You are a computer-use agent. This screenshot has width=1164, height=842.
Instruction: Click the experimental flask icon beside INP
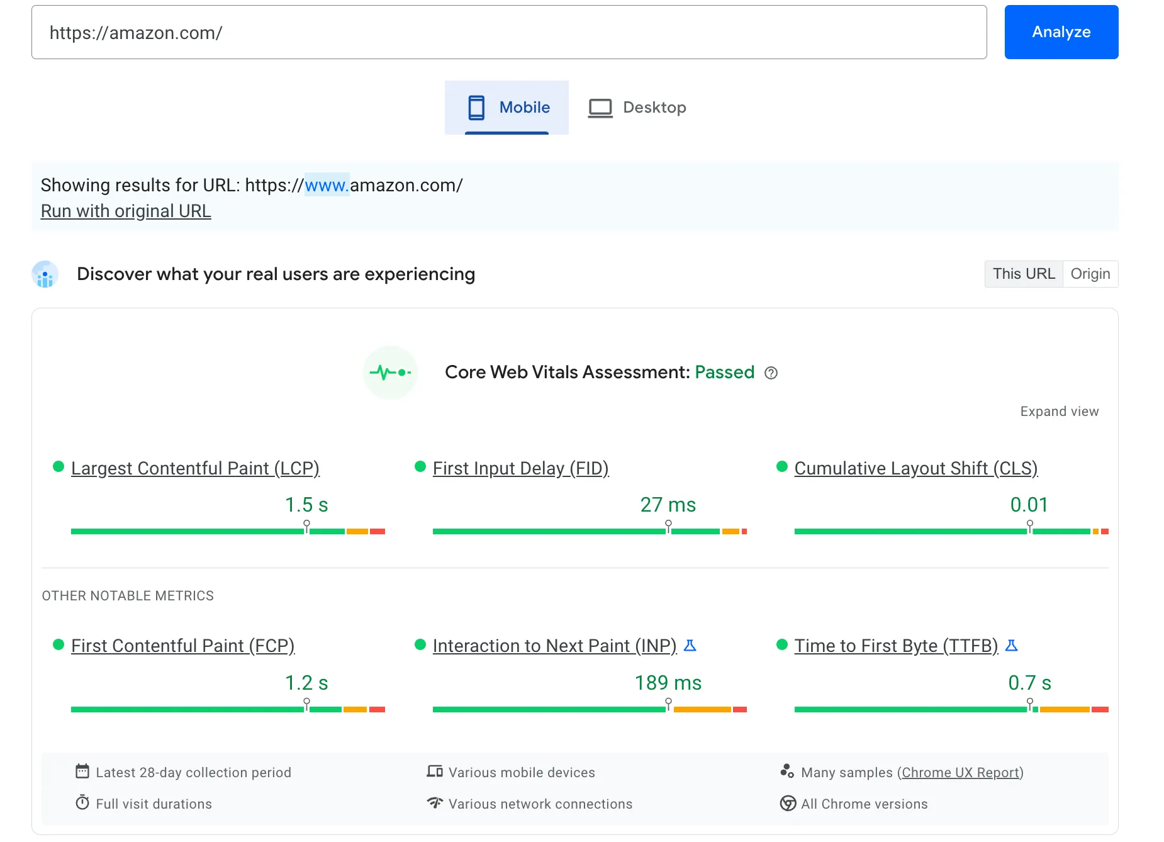coord(691,645)
